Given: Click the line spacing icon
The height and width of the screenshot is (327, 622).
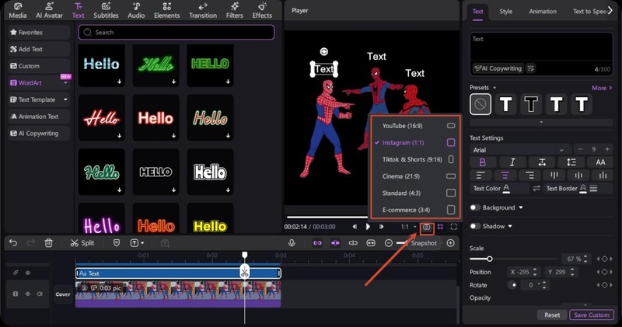Looking at the screenshot, I should tap(571, 162).
